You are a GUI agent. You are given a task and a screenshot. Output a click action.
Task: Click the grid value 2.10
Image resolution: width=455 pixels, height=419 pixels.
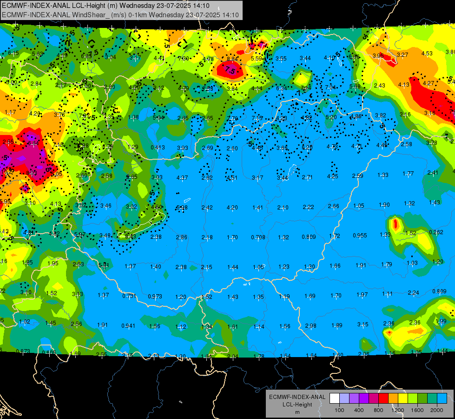[283, 207]
